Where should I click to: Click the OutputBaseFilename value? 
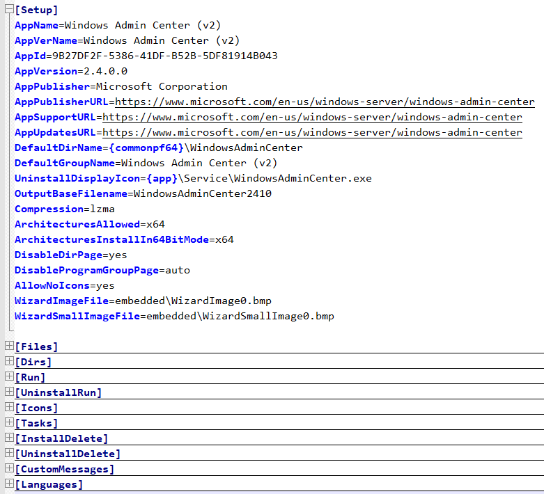202,194
